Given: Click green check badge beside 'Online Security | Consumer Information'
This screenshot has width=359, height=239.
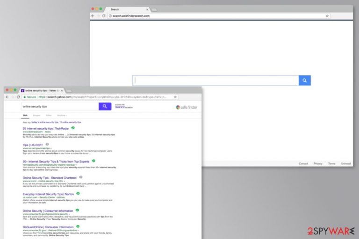Looking at the screenshot, I should [78, 210].
